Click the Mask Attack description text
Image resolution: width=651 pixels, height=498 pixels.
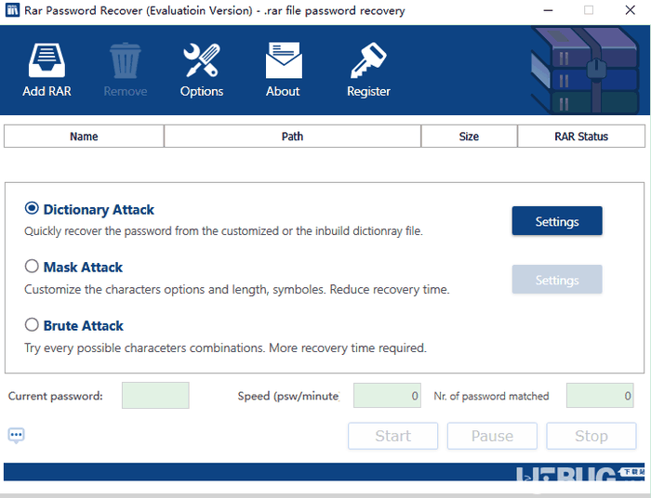click(x=236, y=290)
